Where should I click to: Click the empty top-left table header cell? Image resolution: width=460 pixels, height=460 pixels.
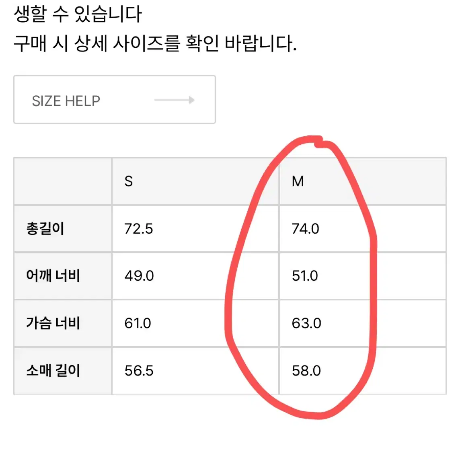point(63,181)
